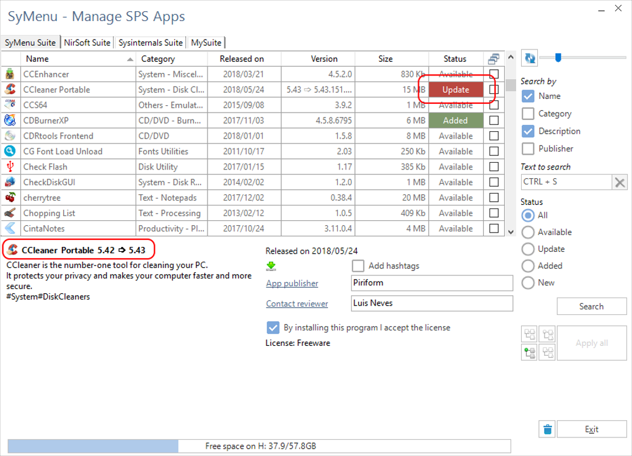
Task: Open the App publisher link
Action: tap(292, 283)
